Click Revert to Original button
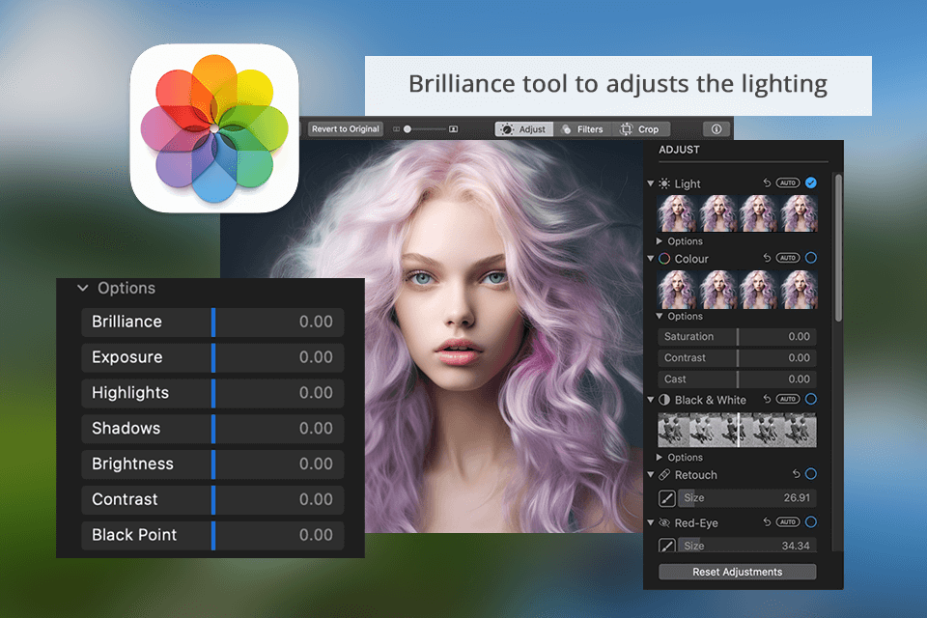 point(346,129)
